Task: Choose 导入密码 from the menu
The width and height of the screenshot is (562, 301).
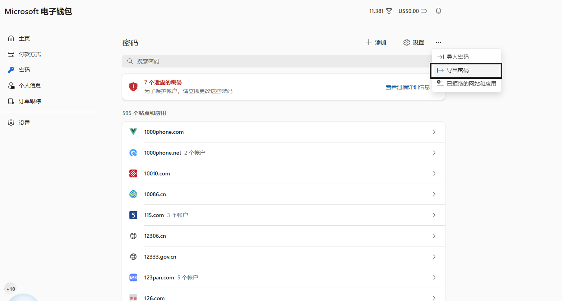Action: click(466, 57)
